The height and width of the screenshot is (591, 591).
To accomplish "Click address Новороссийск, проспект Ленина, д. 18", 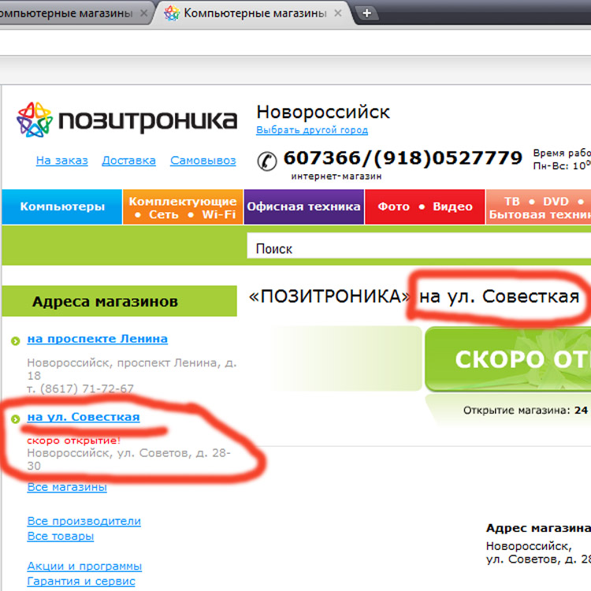I will (x=132, y=369).
